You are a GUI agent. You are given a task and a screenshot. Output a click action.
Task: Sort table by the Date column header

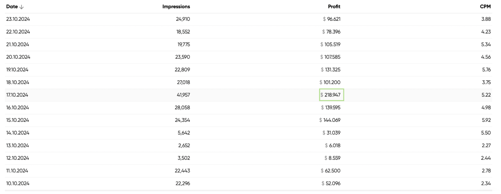(x=12, y=7)
